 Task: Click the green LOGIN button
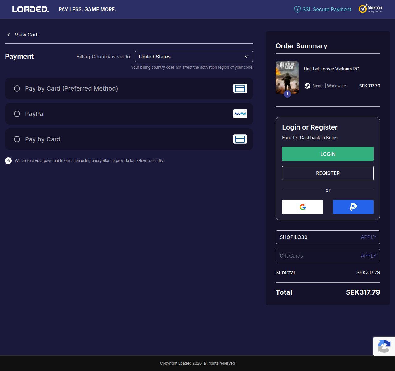(x=328, y=154)
